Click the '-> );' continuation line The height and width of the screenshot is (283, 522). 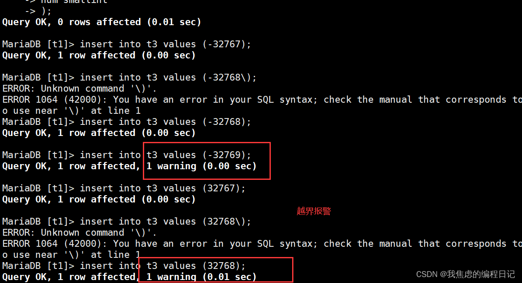tap(38, 11)
